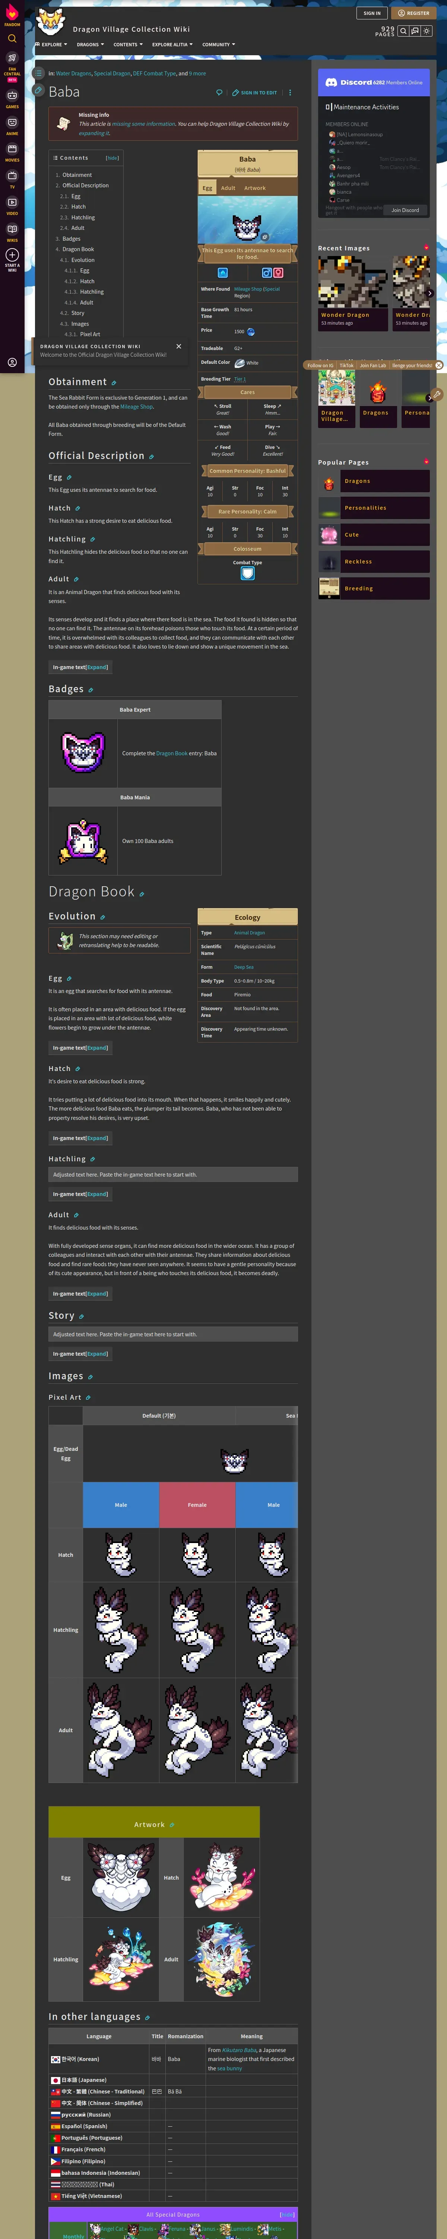
Task: Jump to Dragon Book in the contents list
Action: click(78, 249)
